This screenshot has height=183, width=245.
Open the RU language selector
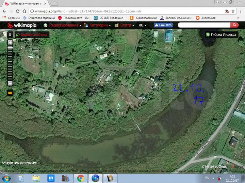[x=142, y=25]
